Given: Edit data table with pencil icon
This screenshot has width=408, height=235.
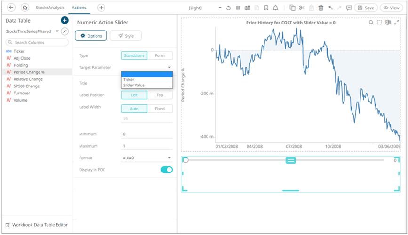Looking at the screenshot, I should (x=65, y=31).
